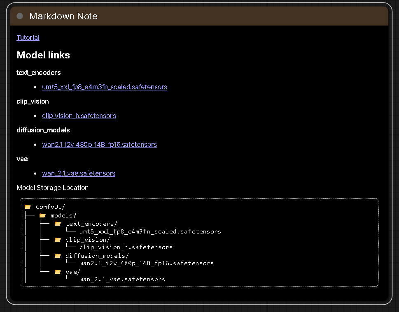
Task: Click the ComfyUI/ folder icon in tree
Action: tap(28, 207)
